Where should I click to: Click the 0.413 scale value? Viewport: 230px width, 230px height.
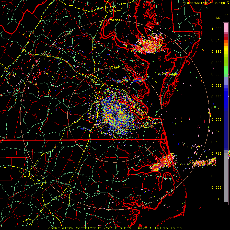coord(216,154)
